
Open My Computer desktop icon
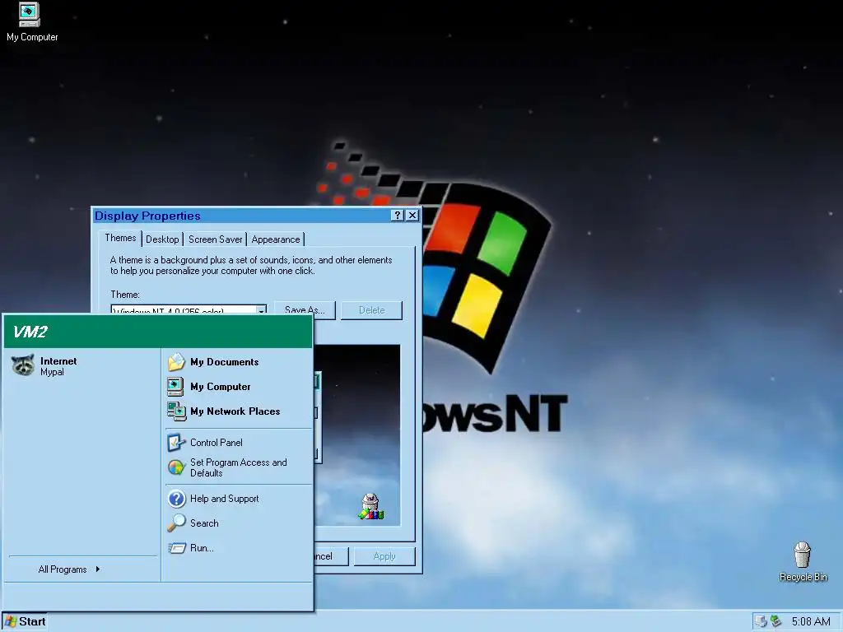[x=31, y=22]
